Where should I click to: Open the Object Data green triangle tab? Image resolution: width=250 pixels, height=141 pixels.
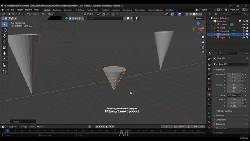tap(209, 117)
